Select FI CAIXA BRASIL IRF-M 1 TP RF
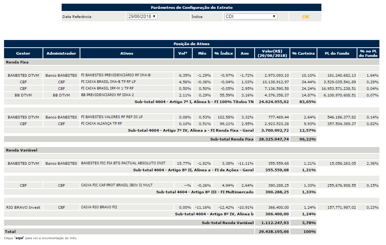This screenshot has width=386, height=245. [x=108, y=88]
